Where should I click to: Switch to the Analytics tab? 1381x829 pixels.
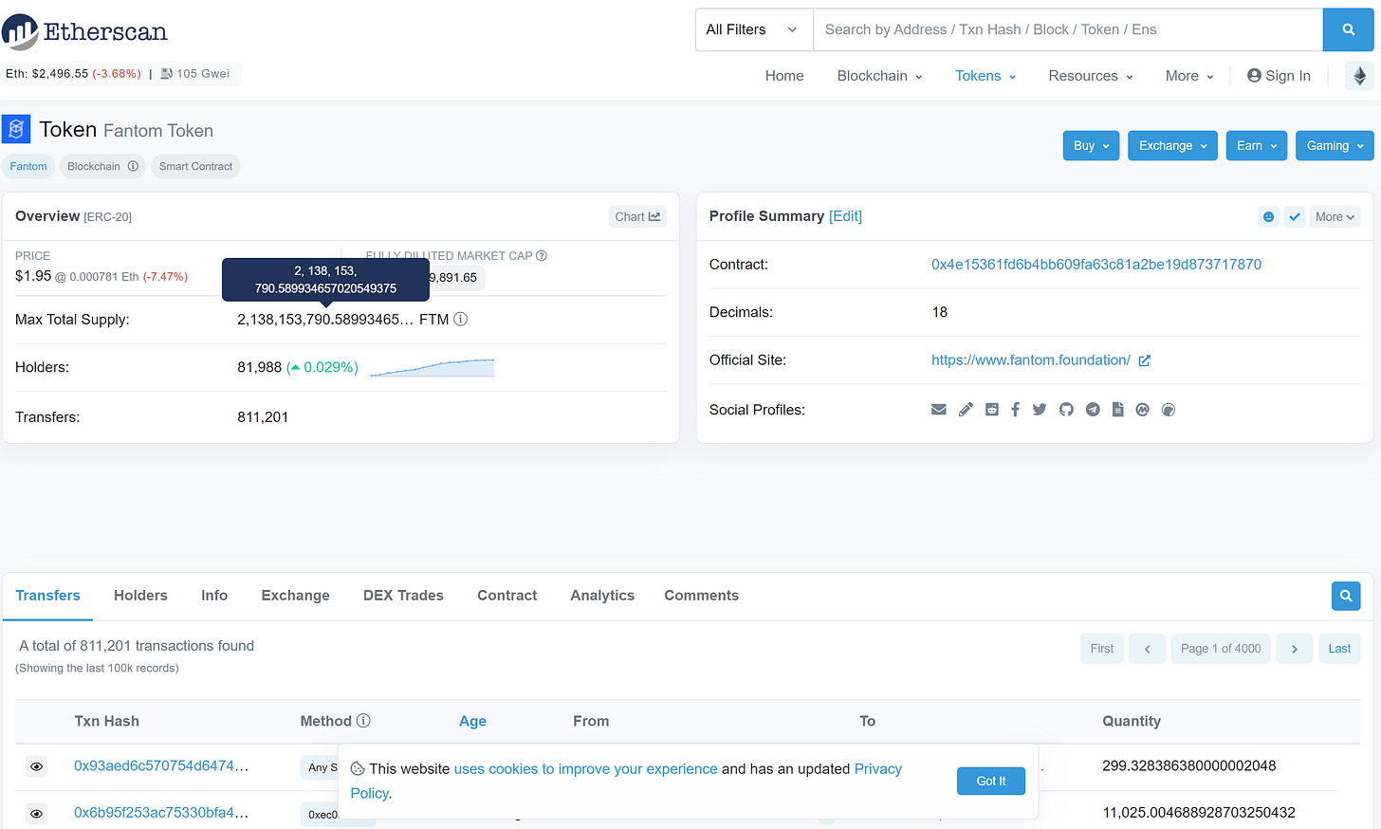coord(602,596)
